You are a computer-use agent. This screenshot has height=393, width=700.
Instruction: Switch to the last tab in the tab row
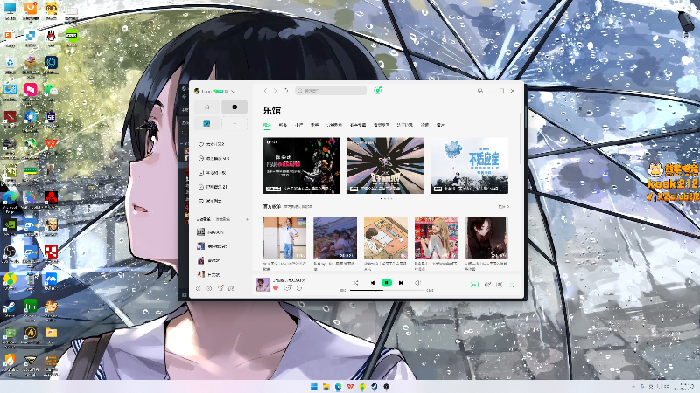tap(440, 125)
